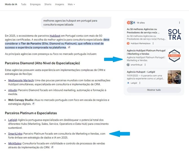
Task: Click the smartlinks.pt favicon icon
Action: tap(128, 65)
